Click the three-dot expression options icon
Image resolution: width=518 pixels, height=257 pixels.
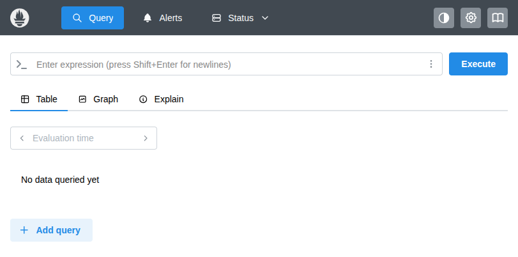431,64
